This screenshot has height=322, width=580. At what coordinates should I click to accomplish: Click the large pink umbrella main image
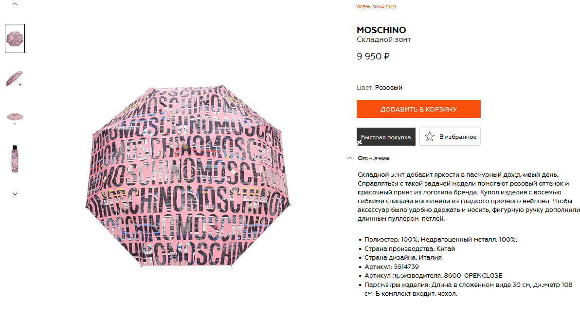[x=188, y=175]
